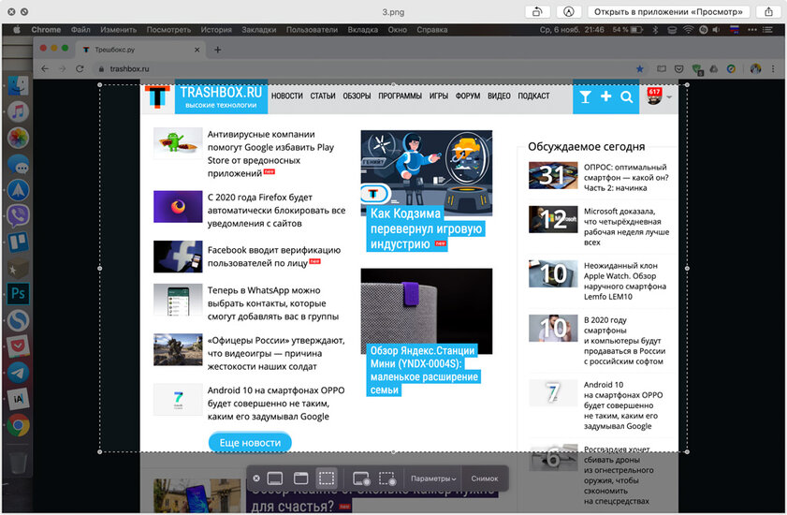Click the green shield adblock extension
The image size is (787, 515).
696,69
